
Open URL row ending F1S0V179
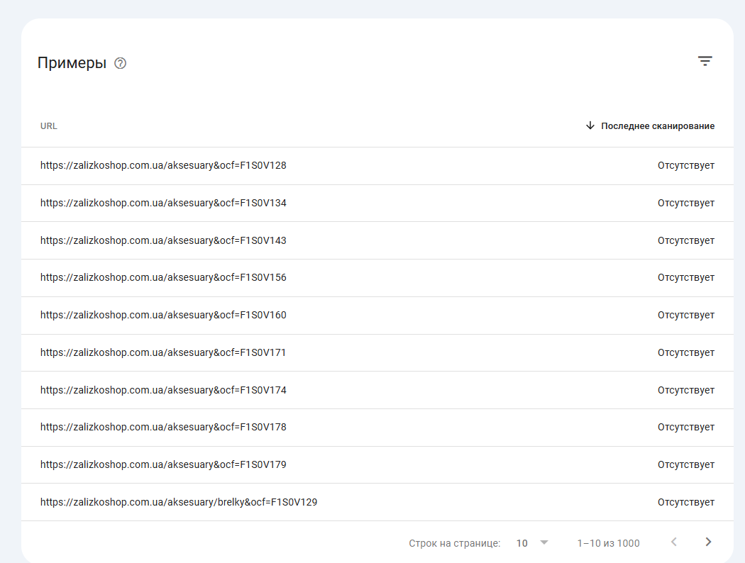pyautogui.click(x=377, y=464)
